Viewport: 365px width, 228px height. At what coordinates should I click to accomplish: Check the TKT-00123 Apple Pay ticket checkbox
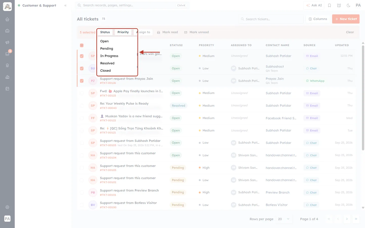(82, 93)
